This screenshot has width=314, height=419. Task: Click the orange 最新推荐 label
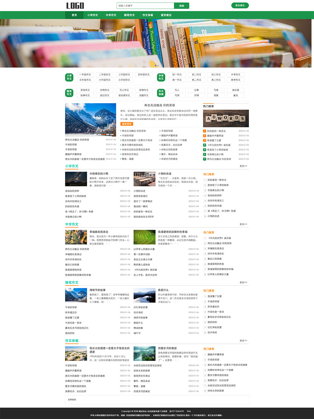pos(127,124)
